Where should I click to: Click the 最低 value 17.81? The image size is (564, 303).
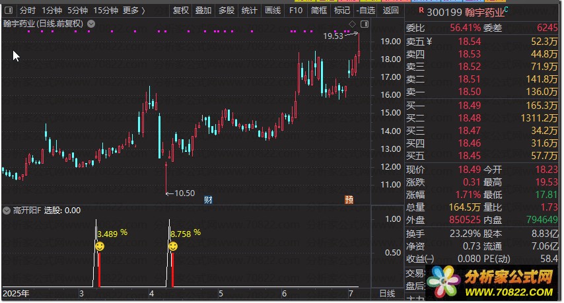546,195
